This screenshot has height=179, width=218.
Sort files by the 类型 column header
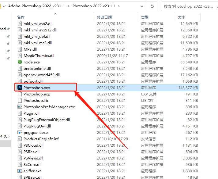click(x=145, y=17)
